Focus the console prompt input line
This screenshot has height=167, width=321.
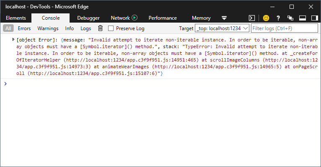click(x=162, y=84)
